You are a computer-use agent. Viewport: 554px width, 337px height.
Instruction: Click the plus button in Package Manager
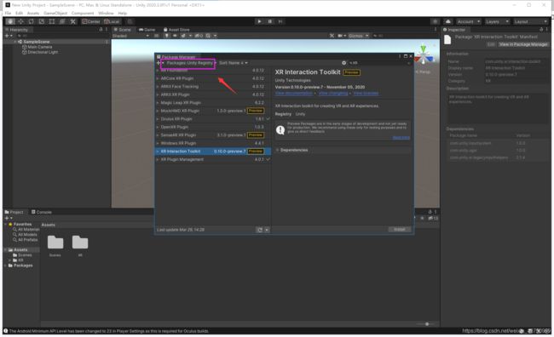click(159, 63)
